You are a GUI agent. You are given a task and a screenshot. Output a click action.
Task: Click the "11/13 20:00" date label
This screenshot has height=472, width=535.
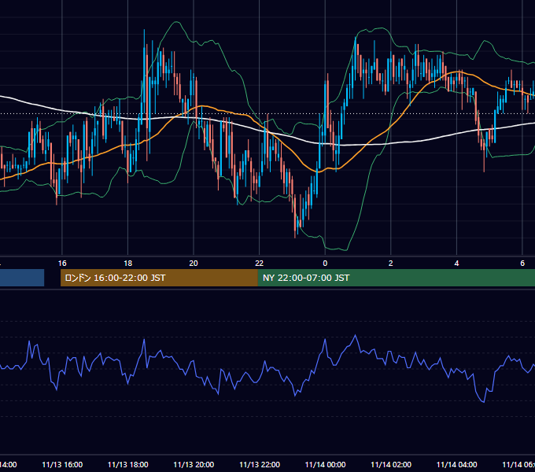(x=194, y=464)
